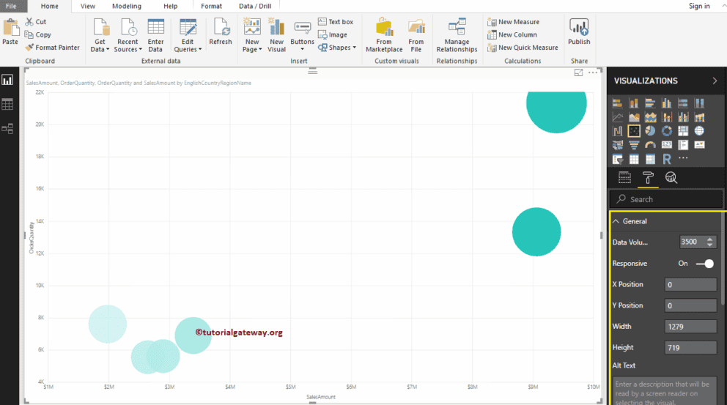This screenshot has height=405, width=727.
Task: Open Report view in left sidebar
Action: point(7,80)
